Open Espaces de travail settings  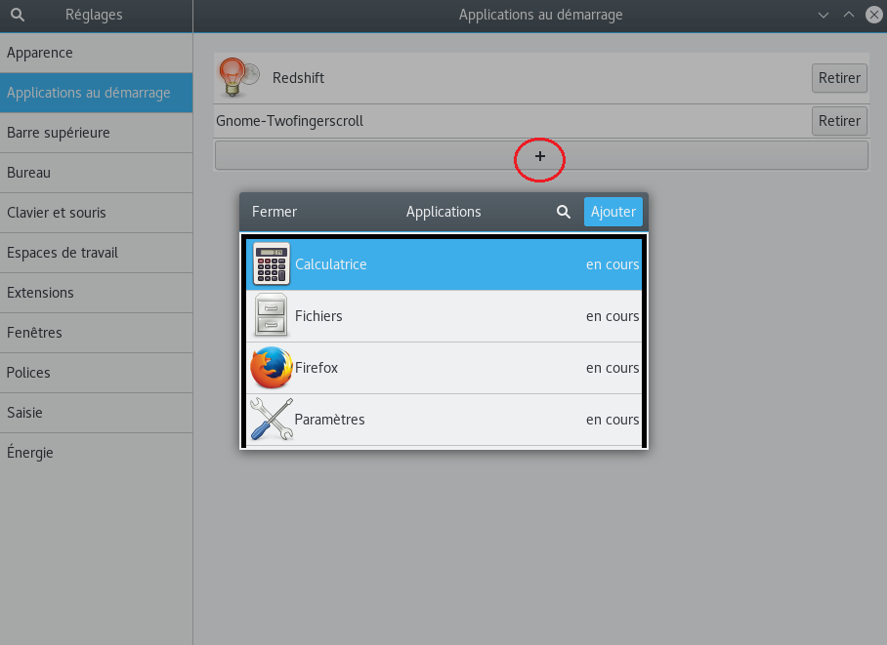(96, 253)
